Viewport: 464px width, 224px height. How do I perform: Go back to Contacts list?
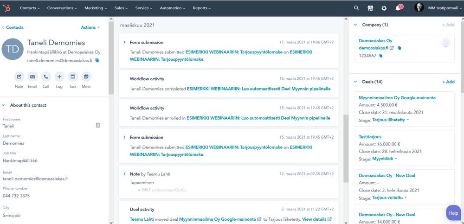pyautogui.click(x=13, y=27)
